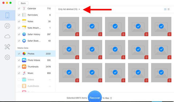
Task: Open the repair tools wrench icon
Action: point(7,47)
